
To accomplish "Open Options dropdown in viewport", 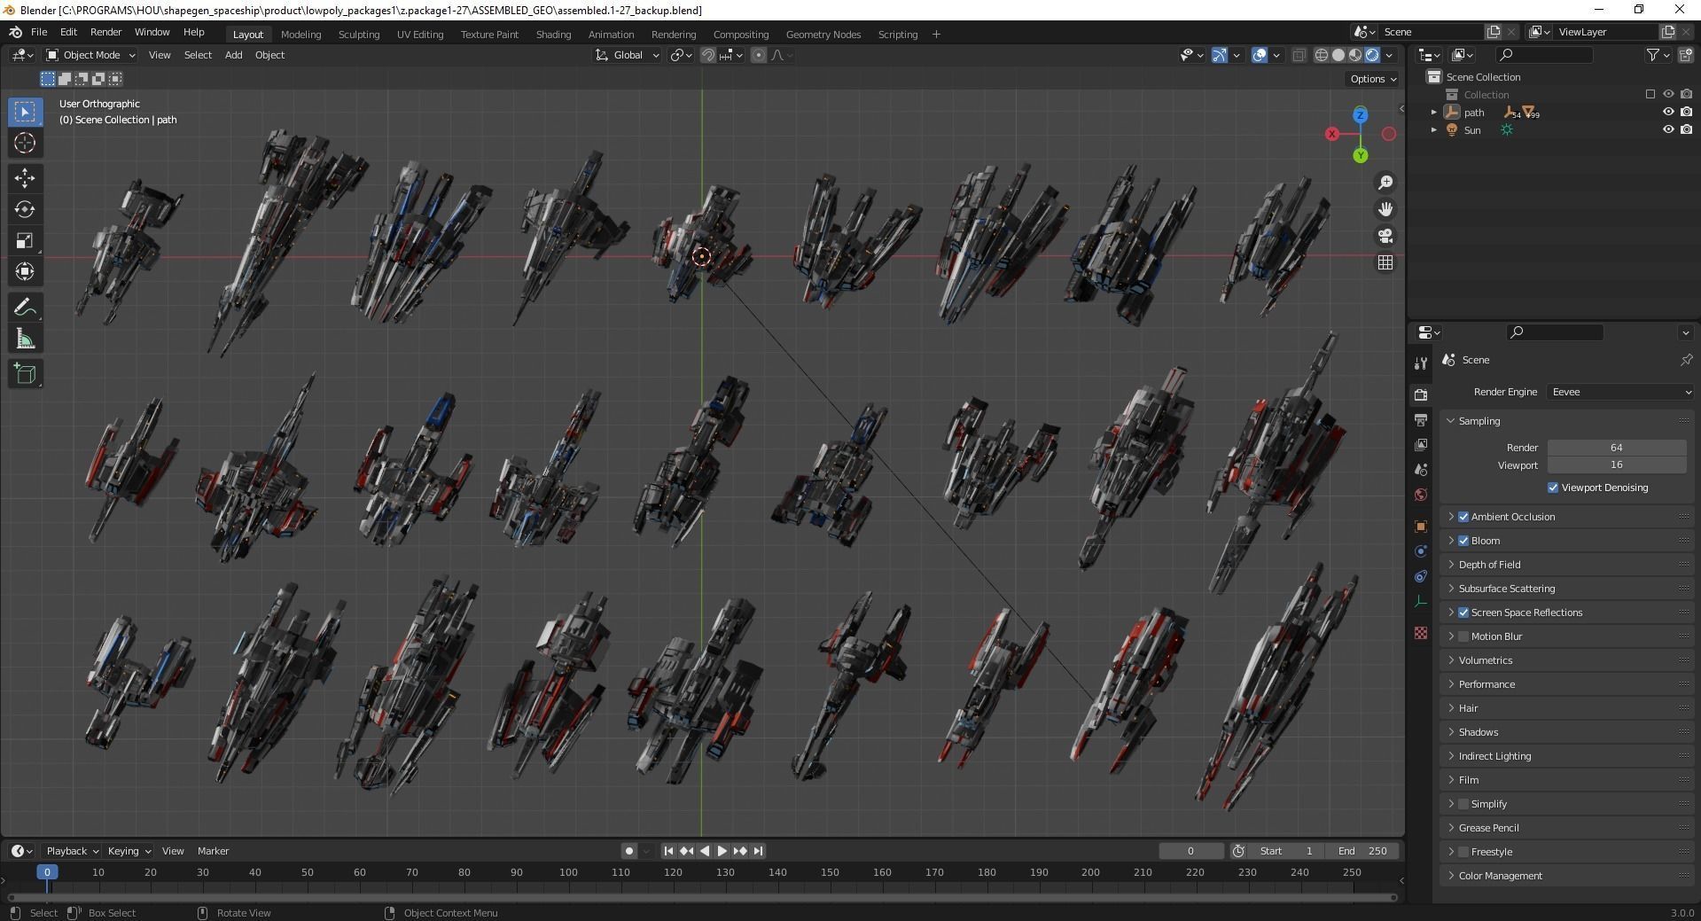I will (x=1373, y=79).
